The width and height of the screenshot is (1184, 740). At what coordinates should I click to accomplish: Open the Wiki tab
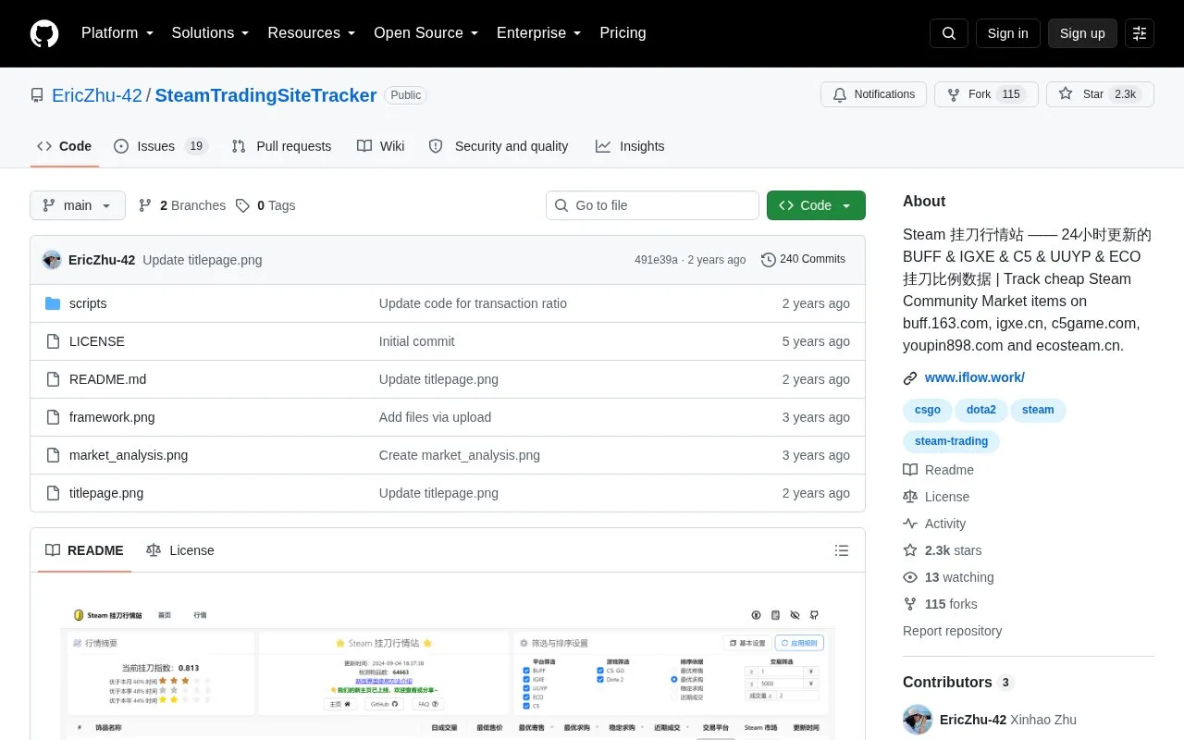(381, 146)
